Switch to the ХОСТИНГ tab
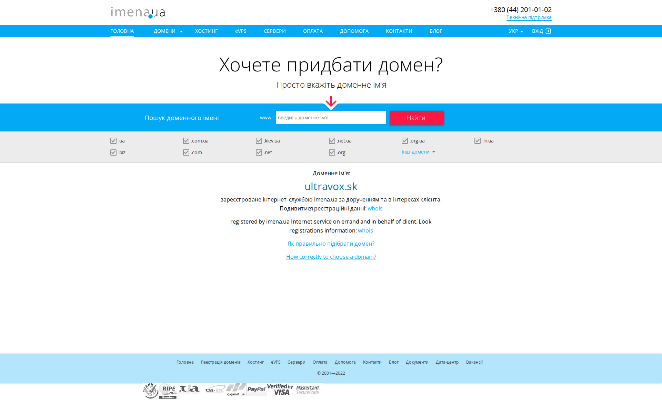Screen dimensions: 662x414 pyautogui.click(x=206, y=31)
